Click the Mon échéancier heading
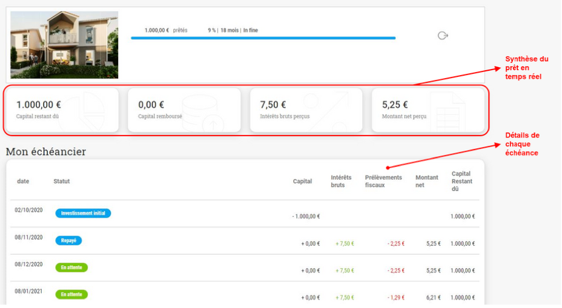 tap(46, 151)
